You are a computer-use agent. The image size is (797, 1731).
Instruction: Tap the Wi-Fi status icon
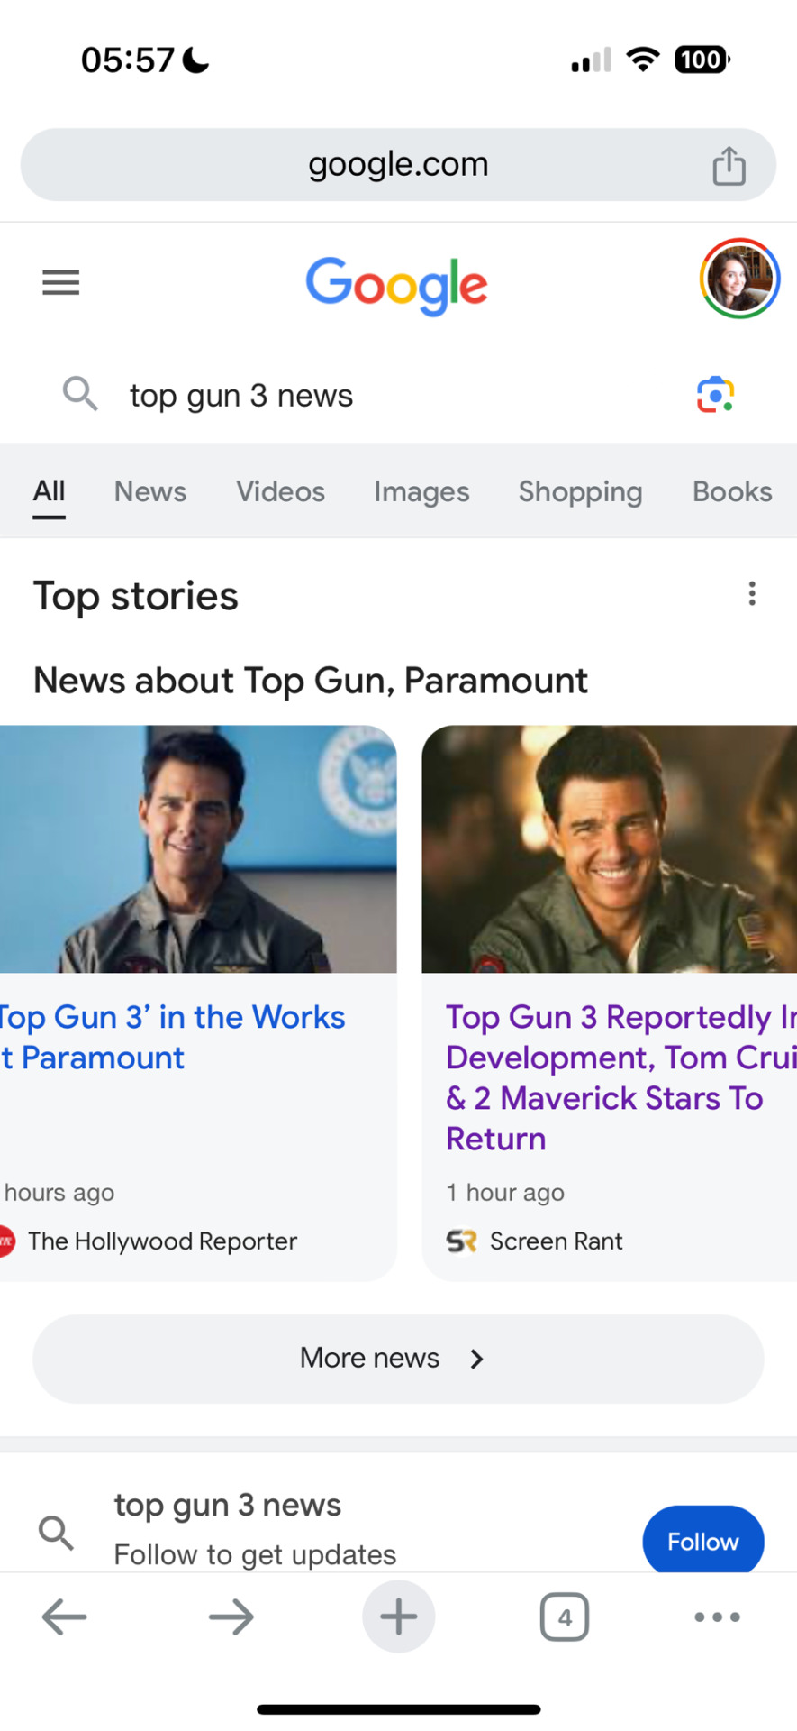pyautogui.click(x=643, y=60)
